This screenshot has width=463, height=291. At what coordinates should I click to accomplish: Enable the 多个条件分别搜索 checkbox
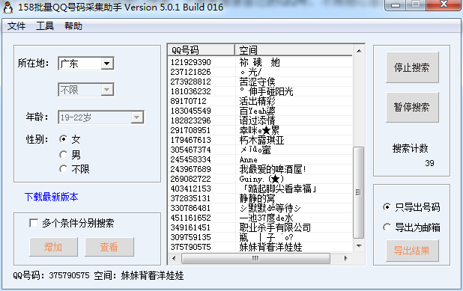click(34, 223)
